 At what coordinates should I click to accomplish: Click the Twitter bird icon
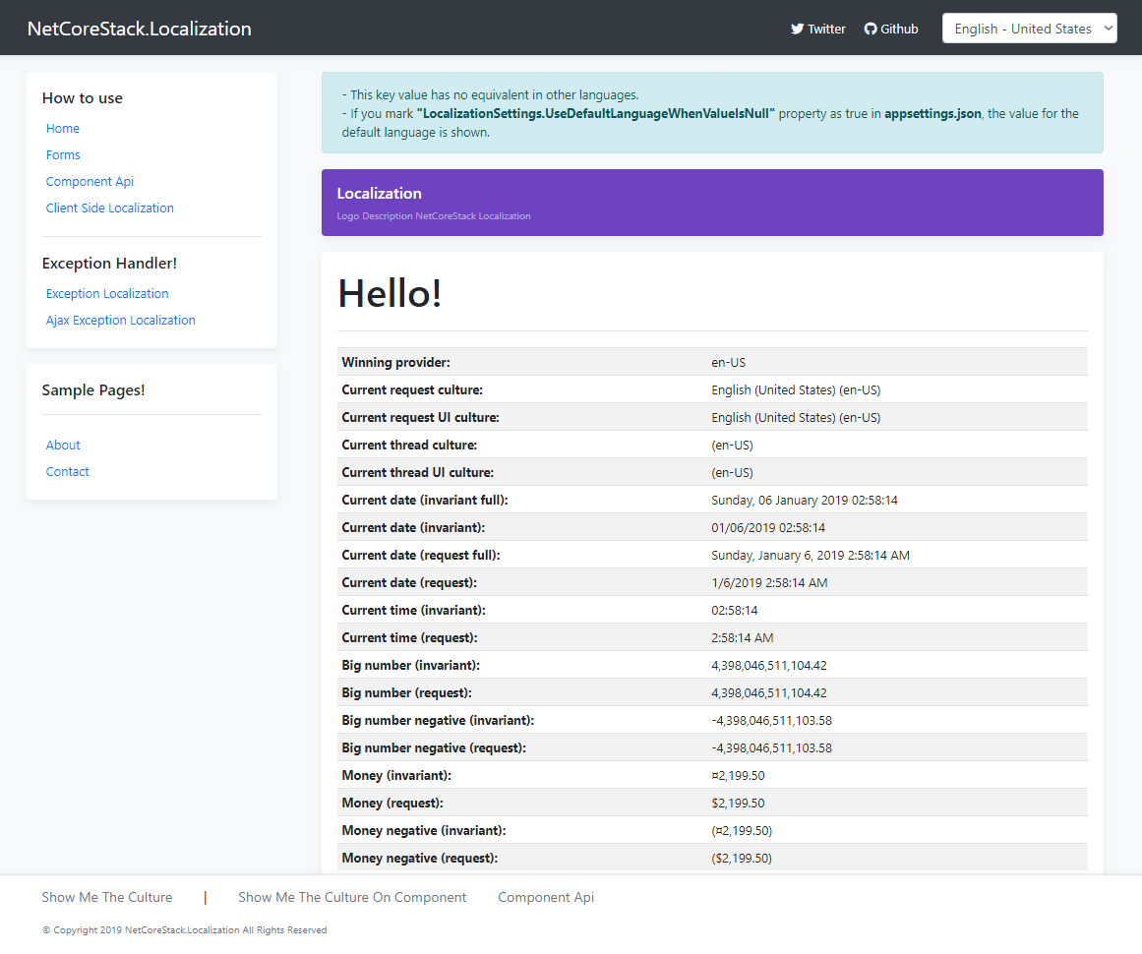tap(798, 30)
